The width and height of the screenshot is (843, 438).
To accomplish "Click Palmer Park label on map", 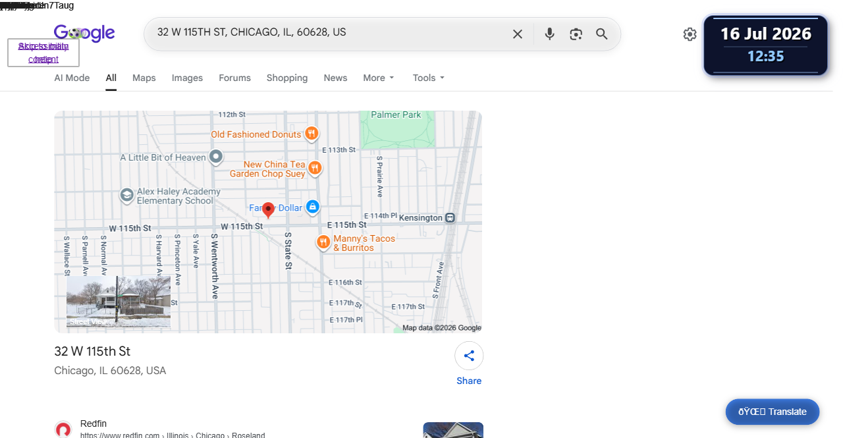I will pyautogui.click(x=396, y=115).
